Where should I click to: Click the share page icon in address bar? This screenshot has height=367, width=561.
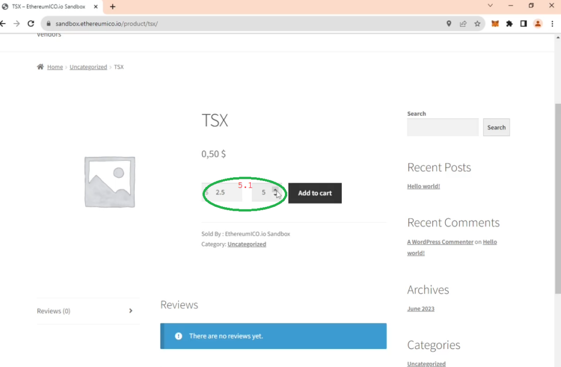click(x=463, y=24)
